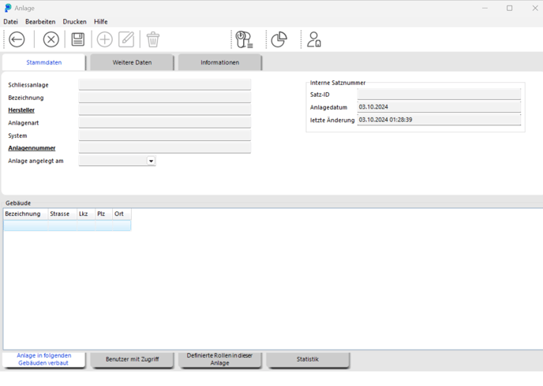Screen dimensions: 543x386
Task: Open the Datei menu
Action: (x=11, y=21)
